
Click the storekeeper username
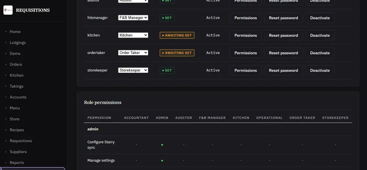(98, 70)
